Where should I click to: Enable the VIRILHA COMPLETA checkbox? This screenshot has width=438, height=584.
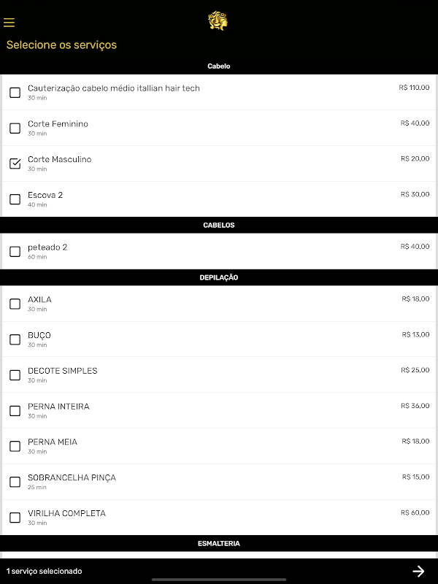pos(15,518)
